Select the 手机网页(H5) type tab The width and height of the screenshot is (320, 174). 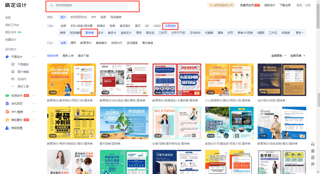(79, 17)
